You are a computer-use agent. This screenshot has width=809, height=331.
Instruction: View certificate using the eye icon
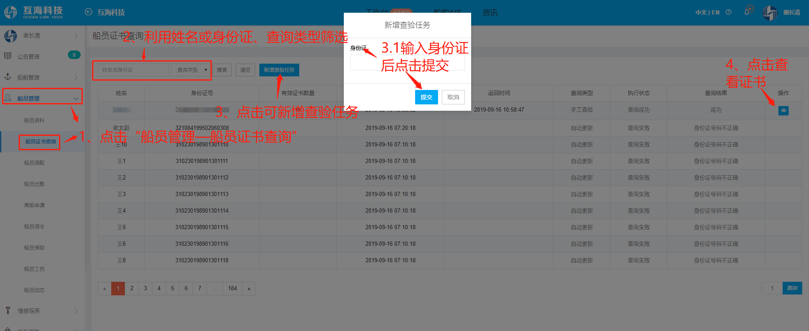click(784, 110)
